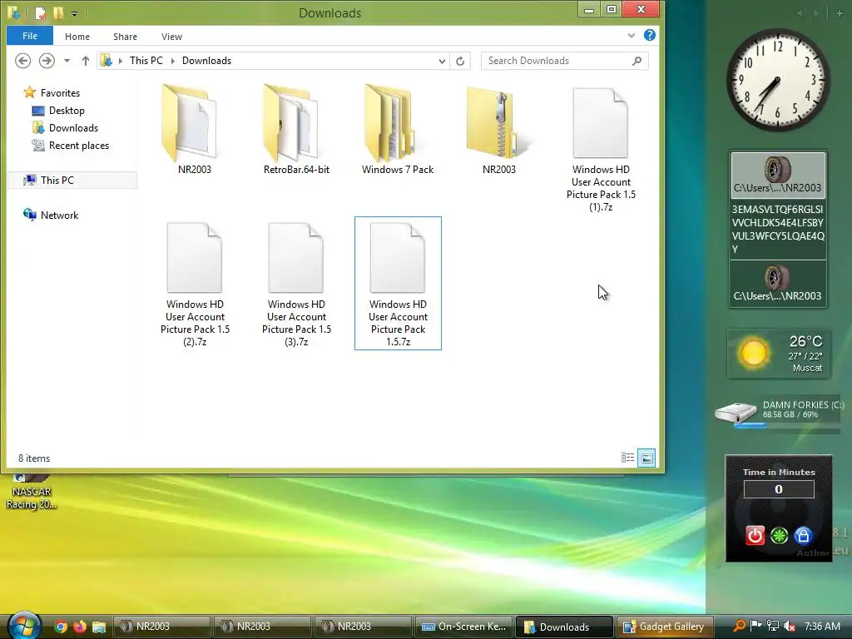Expand the ribbon with the chevron
The image size is (852, 639).
pos(632,36)
